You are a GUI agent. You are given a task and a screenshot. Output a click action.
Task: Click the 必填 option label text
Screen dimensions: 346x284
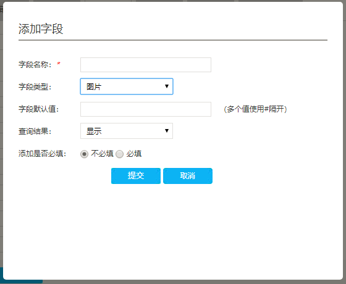pos(134,154)
